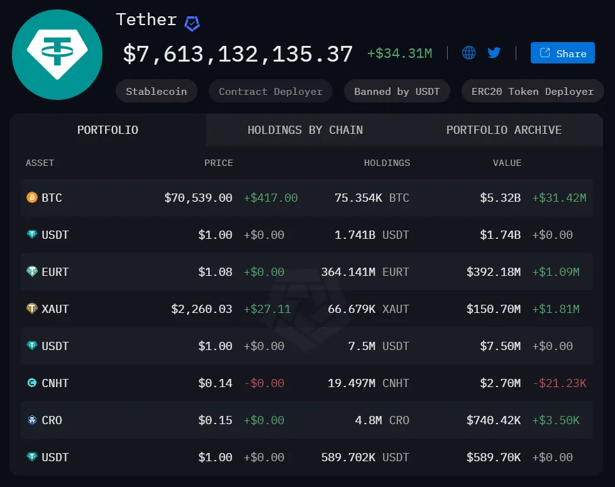Open the Portfolio Archive tab

click(504, 130)
